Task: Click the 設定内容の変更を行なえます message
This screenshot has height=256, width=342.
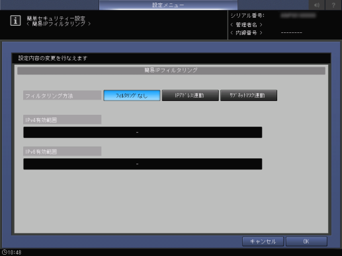Action: (53, 58)
